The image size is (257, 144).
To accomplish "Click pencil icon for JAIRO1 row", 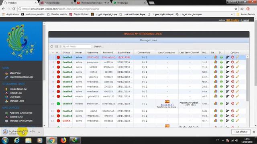I will 237,67.
